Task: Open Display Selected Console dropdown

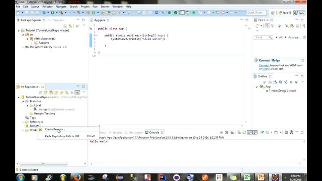Action: point(272,133)
